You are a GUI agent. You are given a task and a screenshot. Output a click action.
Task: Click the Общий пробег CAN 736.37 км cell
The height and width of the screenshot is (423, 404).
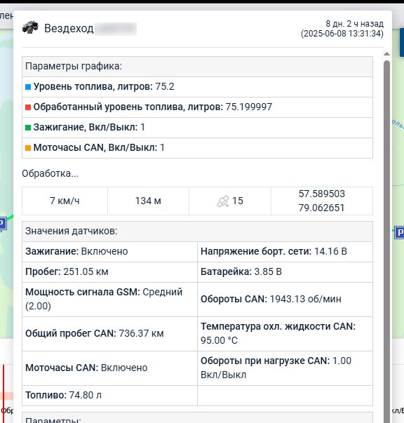pos(109,334)
